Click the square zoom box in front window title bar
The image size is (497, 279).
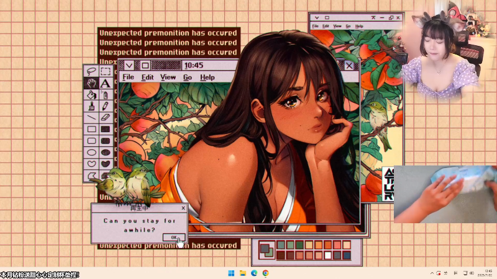[x=145, y=66]
